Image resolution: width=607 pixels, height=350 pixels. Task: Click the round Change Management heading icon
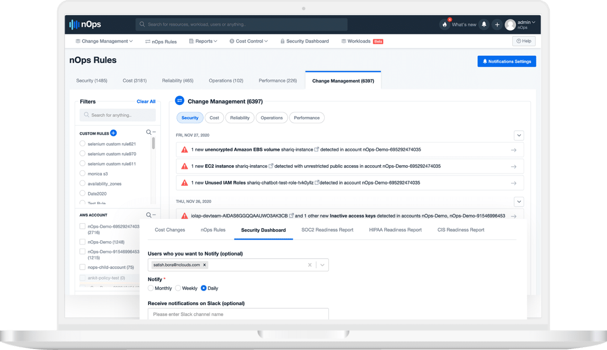click(180, 101)
